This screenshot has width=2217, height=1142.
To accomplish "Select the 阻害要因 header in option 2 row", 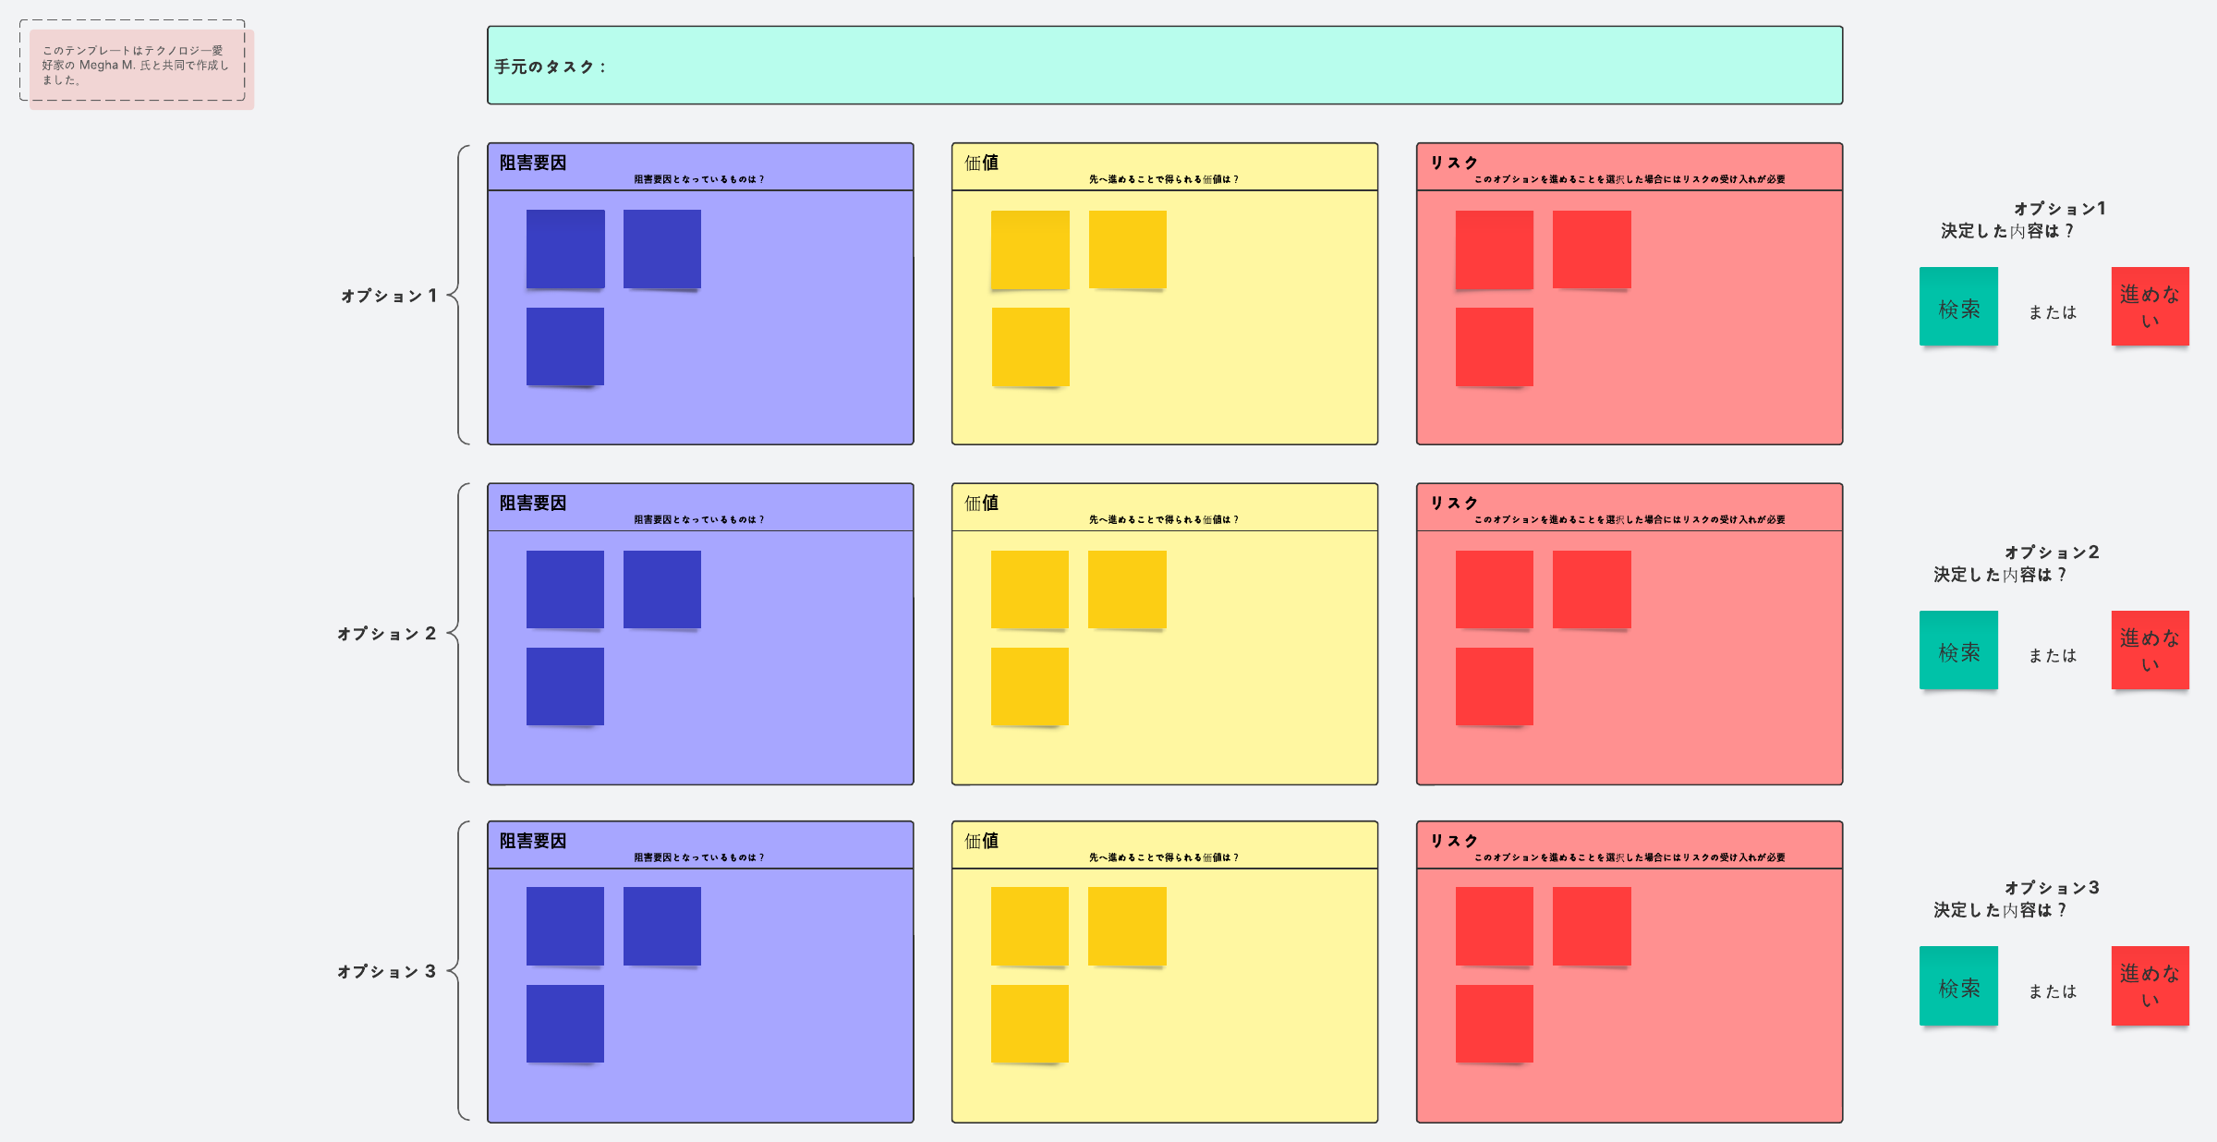I will coord(533,504).
